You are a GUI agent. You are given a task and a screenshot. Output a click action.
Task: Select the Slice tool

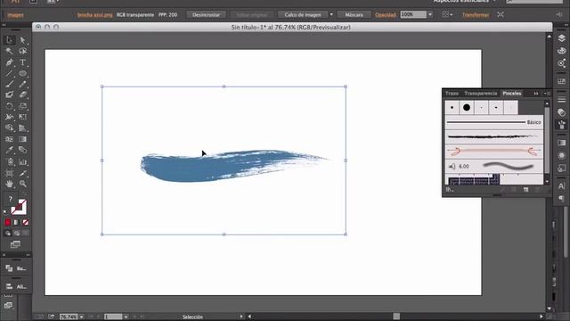(x=22, y=173)
